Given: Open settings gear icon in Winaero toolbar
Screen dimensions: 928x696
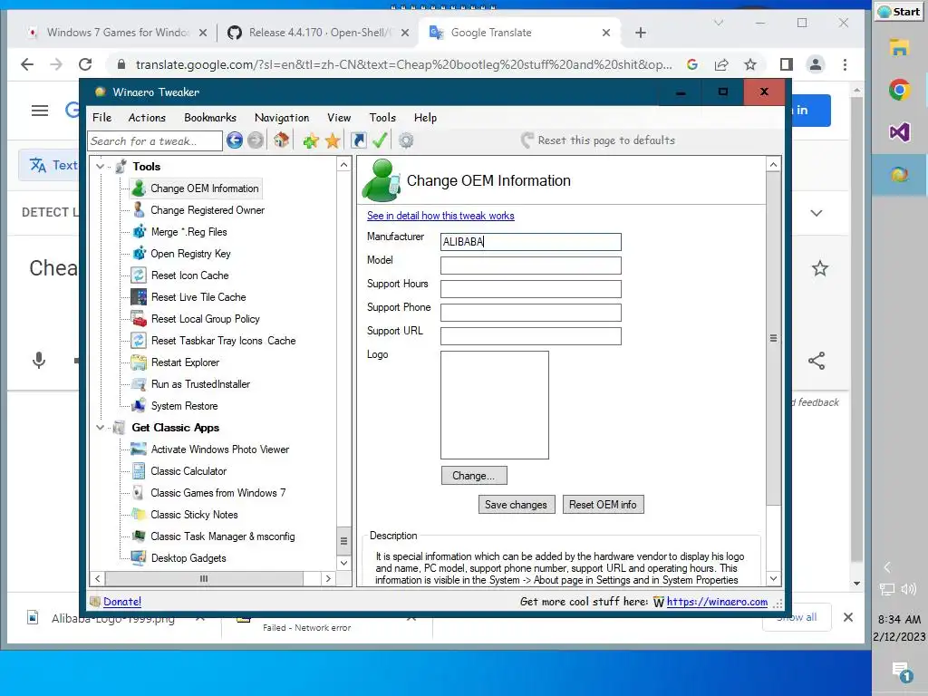Looking at the screenshot, I should (406, 140).
